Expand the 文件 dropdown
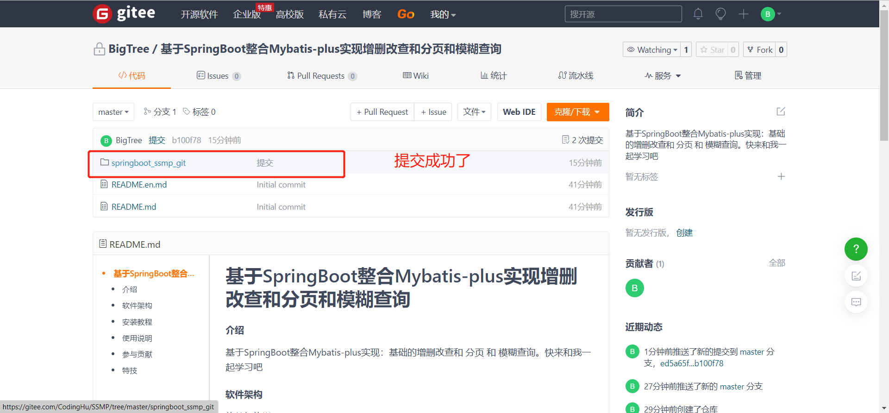The image size is (889, 413). coord(474,112)
